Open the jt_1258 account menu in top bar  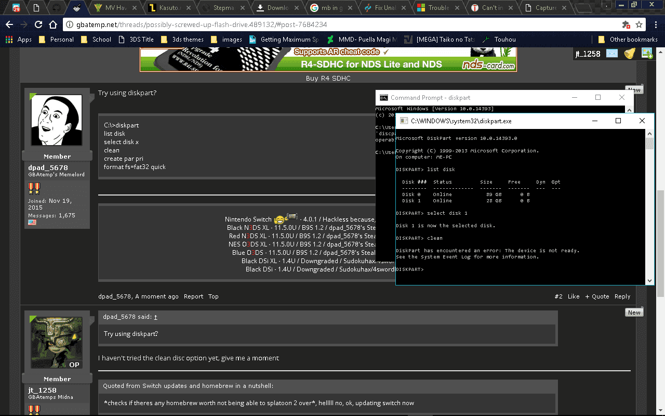pyautogui.click(x=588, y=54)
